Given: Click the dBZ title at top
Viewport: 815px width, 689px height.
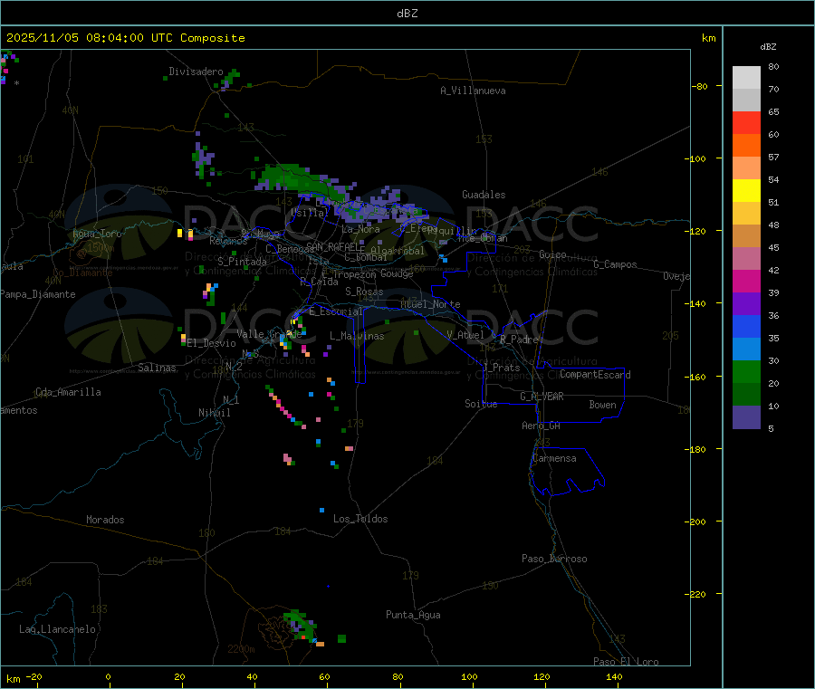Looking at the screenshot, I should [x=407, y=14].
